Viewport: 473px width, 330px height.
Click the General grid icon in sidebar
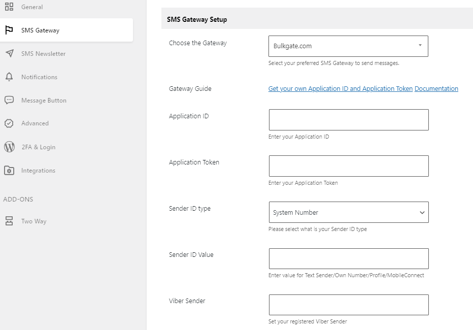click(x=9, y=7)
